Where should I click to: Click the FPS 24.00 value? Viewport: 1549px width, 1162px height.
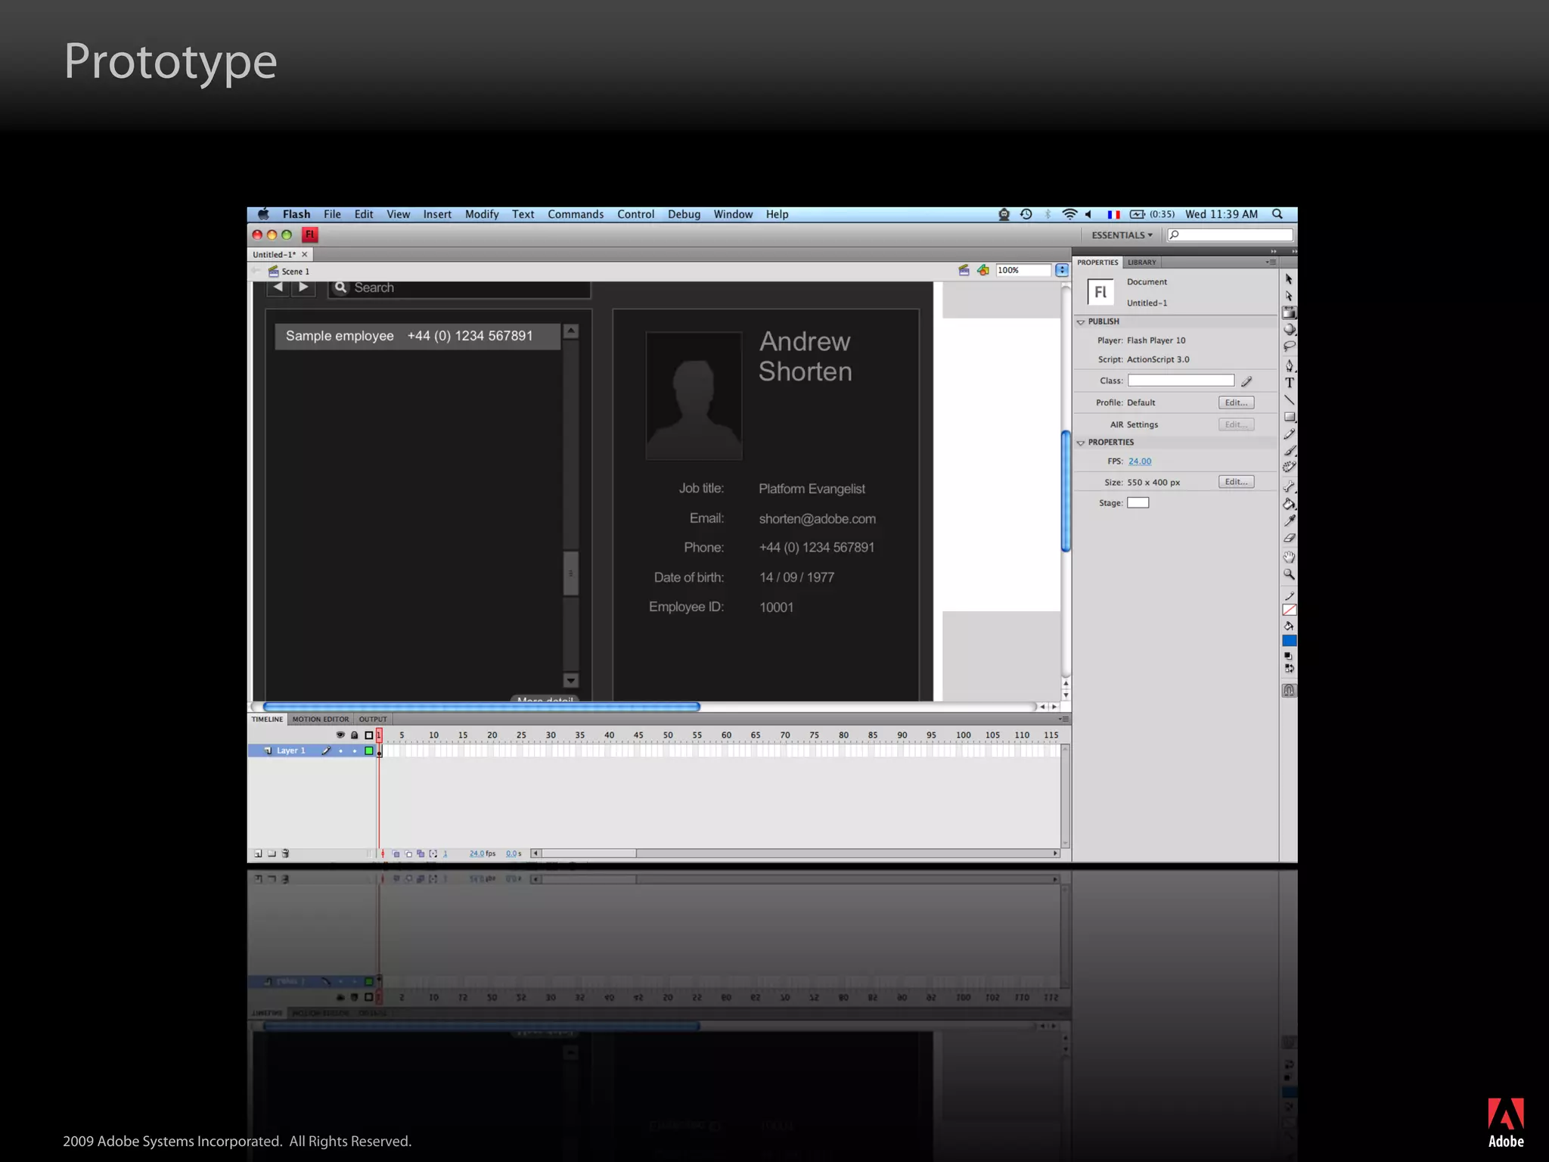1140,461
